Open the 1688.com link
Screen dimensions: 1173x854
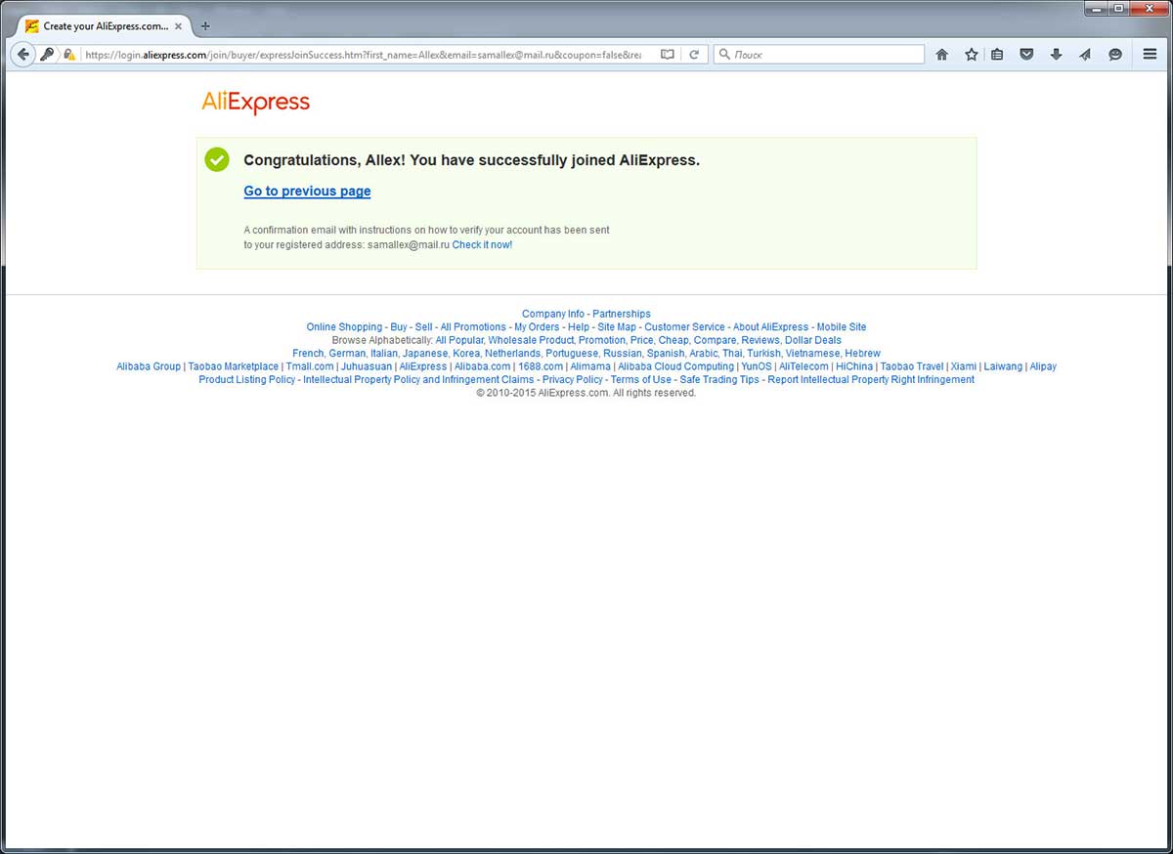click(541, 366)
